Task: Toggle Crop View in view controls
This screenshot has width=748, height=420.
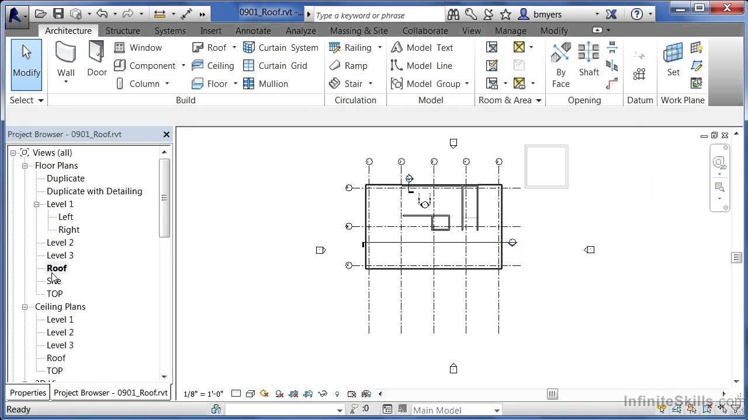Action: coord(293,394)
